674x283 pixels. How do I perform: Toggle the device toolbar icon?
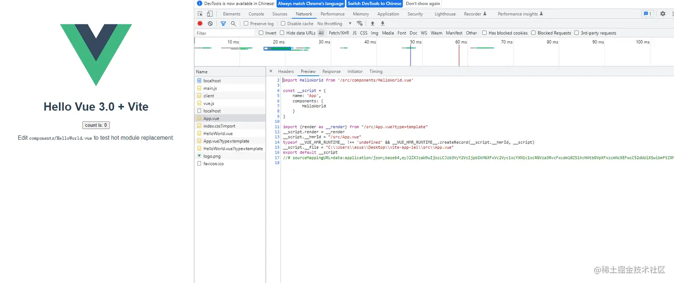click(x=210, y=14)
